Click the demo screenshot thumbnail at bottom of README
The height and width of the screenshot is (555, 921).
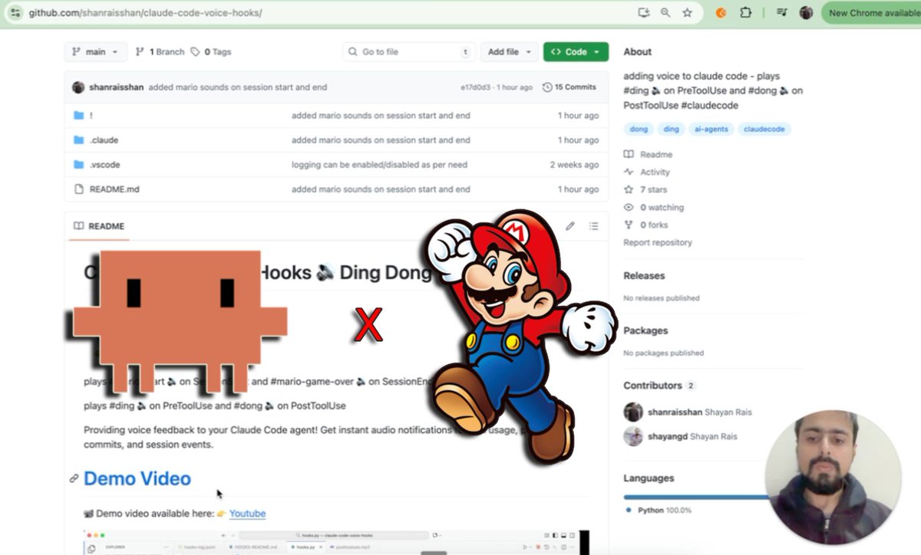click(x=336, y=542)
